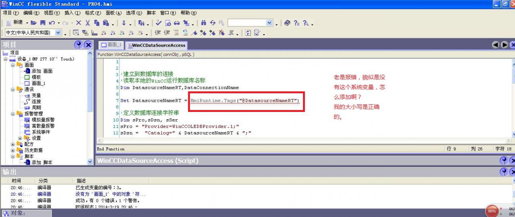Click output row 没有为 '画面_1' 中的对象

point(111,194)
